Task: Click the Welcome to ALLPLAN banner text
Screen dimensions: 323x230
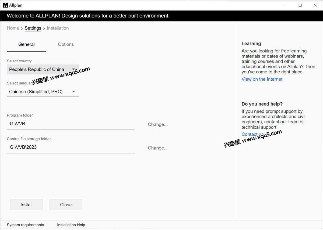Action: (88, 16)
